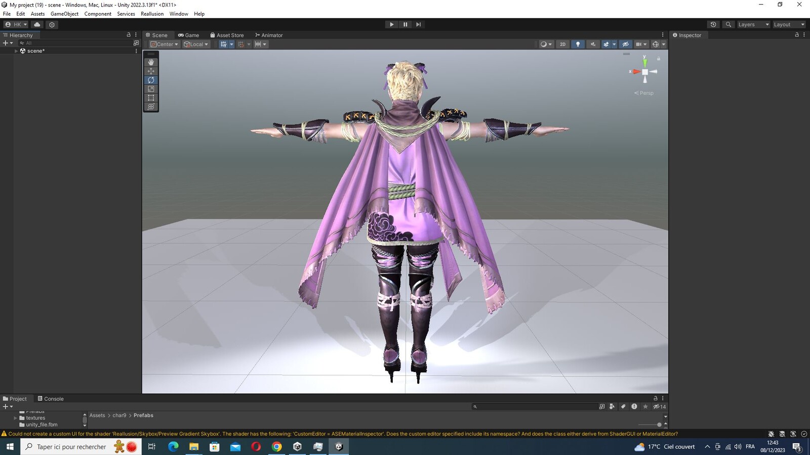The image size is (810, 455).
Task: Open the GameObject menu
Action: pyautogui.click(x=64, y=14)
